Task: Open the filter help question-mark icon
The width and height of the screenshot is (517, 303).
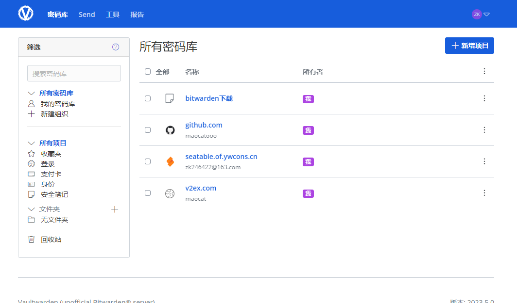Action: click(x=116, y=47)
